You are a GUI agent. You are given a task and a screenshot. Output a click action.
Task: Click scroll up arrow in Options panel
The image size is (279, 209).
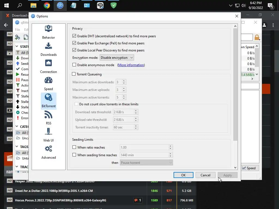(x=235, y=26)
